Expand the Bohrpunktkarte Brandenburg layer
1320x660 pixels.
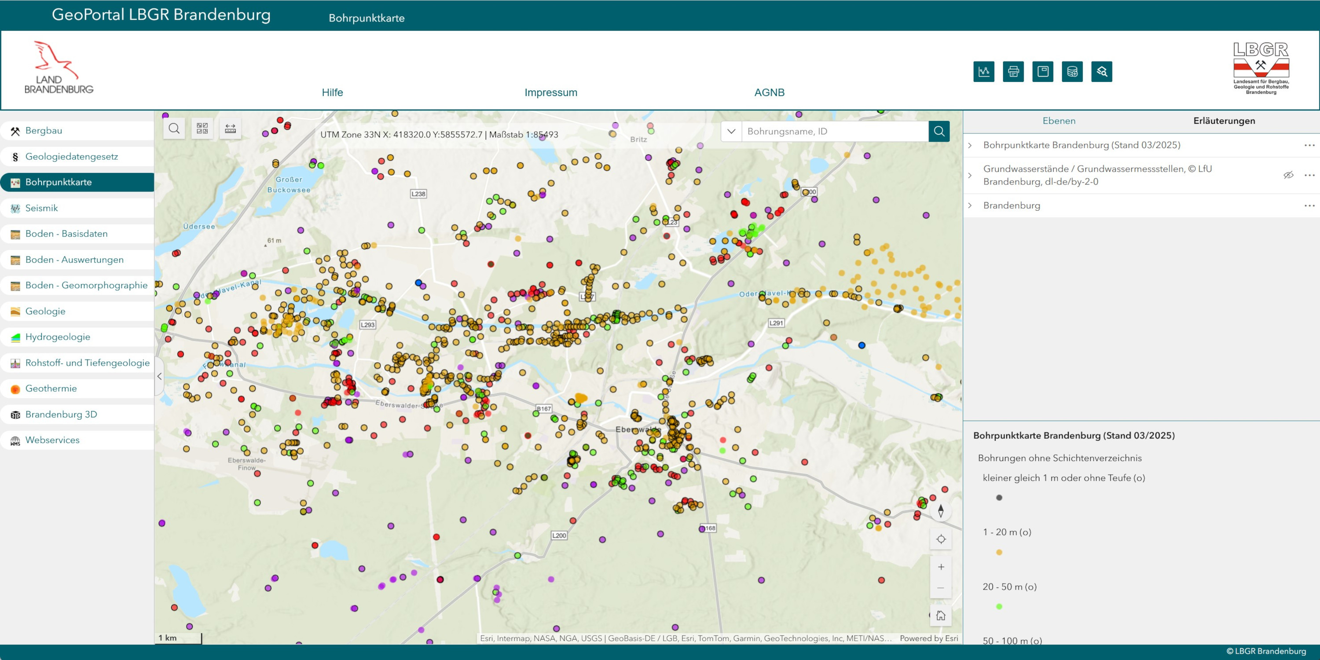tap(970, 146)
